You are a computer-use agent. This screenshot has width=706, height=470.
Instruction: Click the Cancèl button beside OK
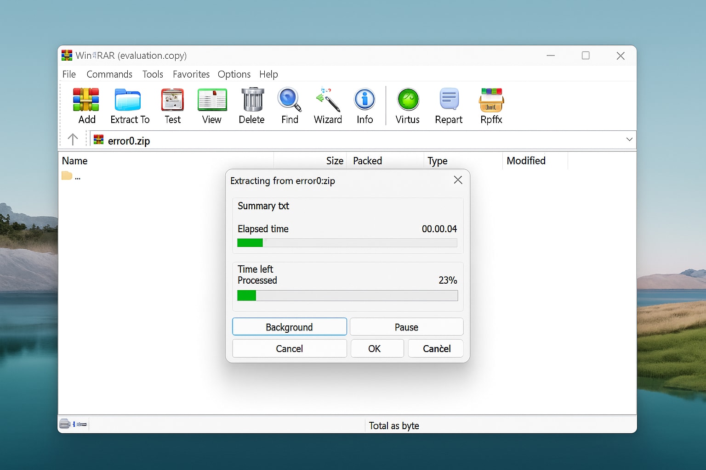click(x=436, y=348)
